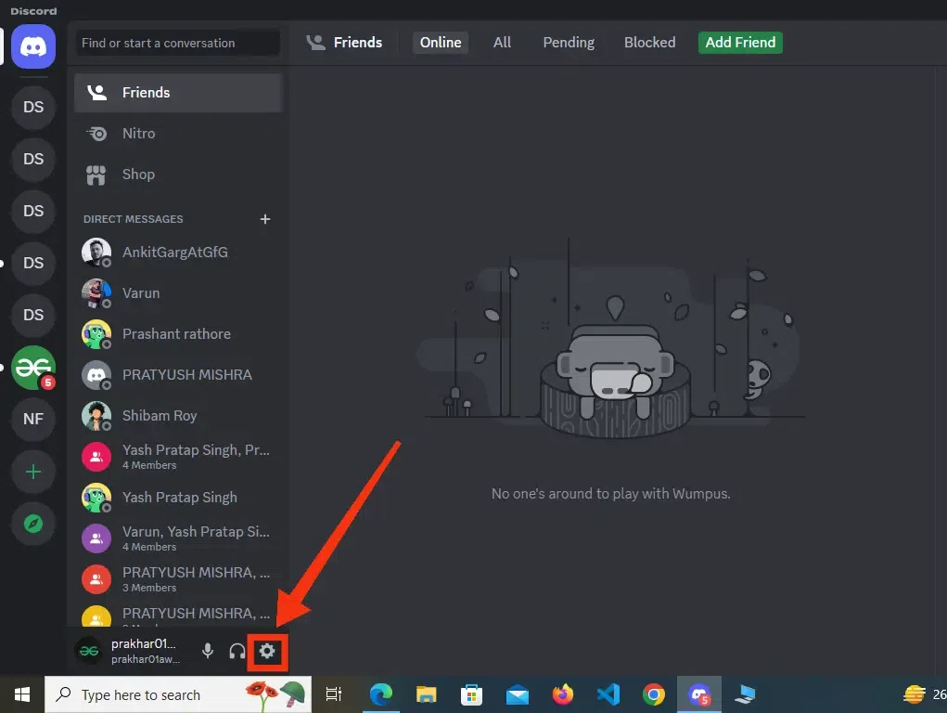Open the Yash Pratap Singh, Pr... group chat
947x713 pixels.
tap(178, 457)
